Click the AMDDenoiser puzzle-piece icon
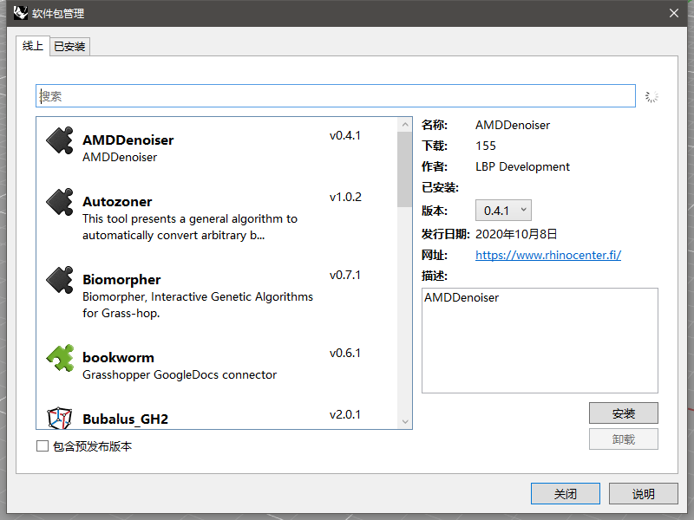This screenshot has width=694, height=520. point(60,140)
